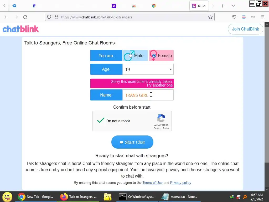This screenshot has width=269, height=202.
Task: Switch to the Yahoo tab
Action: 114,6
